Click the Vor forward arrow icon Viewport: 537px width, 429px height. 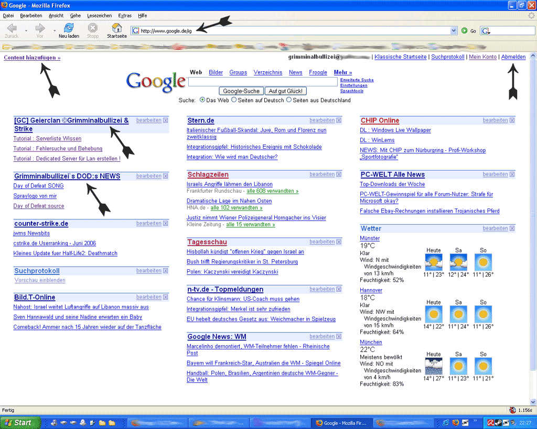(40, 28)
